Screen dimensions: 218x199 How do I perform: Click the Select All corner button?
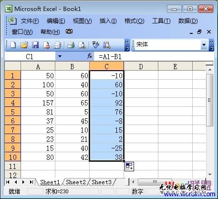pos(13,66)
